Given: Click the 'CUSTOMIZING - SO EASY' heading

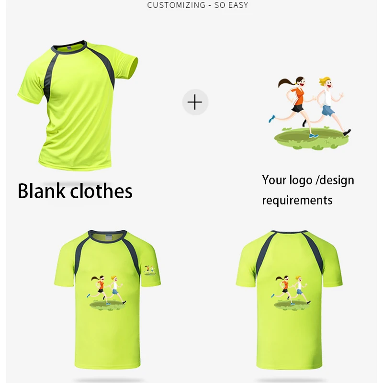Looking at the screenshot, I should click(x=197, y=5).
